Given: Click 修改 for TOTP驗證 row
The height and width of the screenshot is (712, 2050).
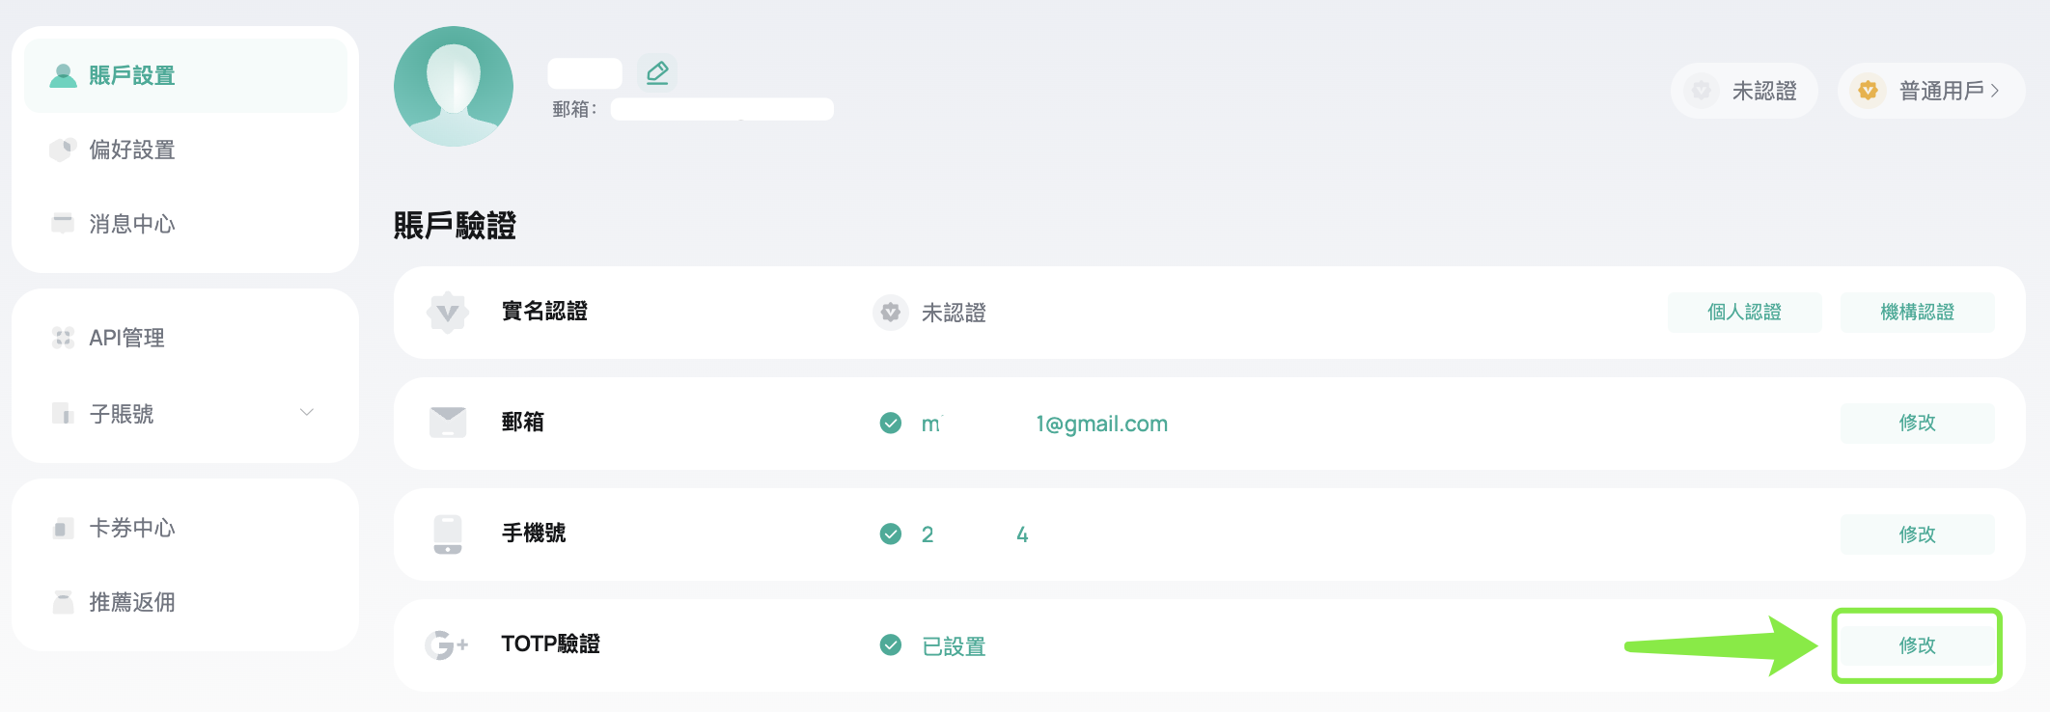Looking at the screenshot, I should point(1917,645).
